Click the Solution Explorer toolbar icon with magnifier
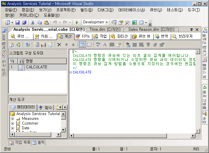Image resolution: width=209 pixels, height=153 pixels. point(114,22)
